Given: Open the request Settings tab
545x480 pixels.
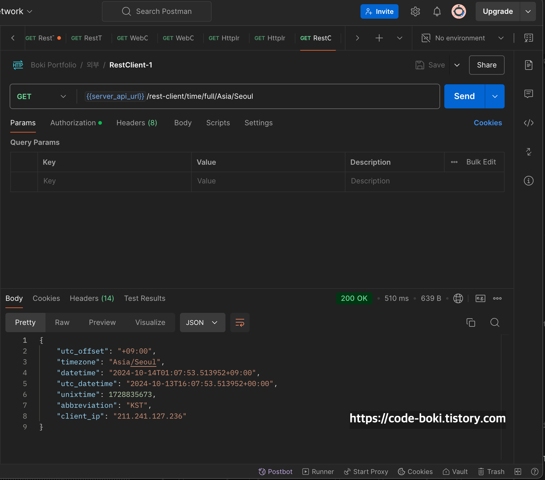Looking at the screenshot, I should click(258, 123).
